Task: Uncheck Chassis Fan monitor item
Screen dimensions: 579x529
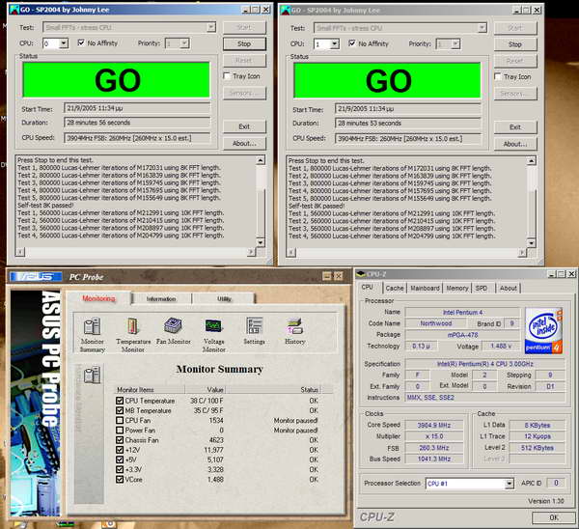Action: (x=120, y=440)
